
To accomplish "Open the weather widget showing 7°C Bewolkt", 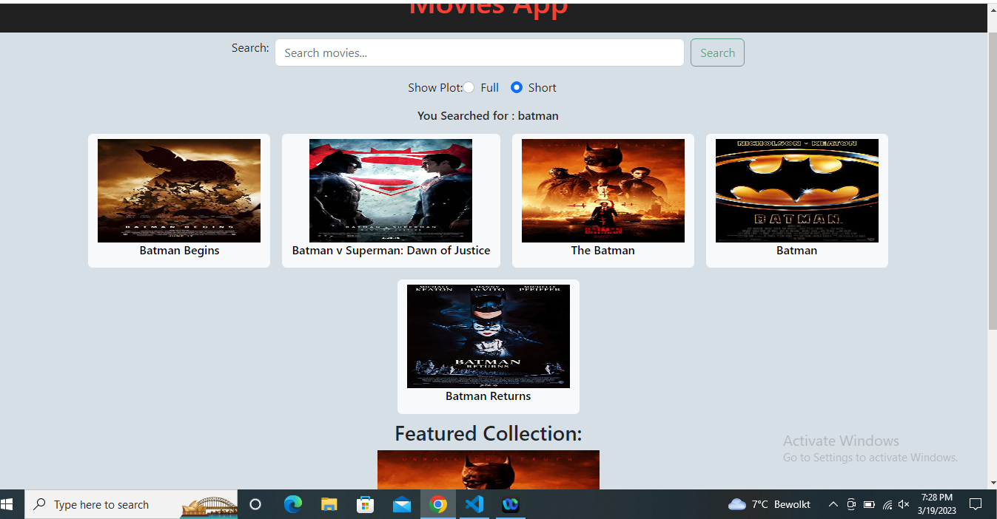I will pyautogui.click(x=770, y=504).
